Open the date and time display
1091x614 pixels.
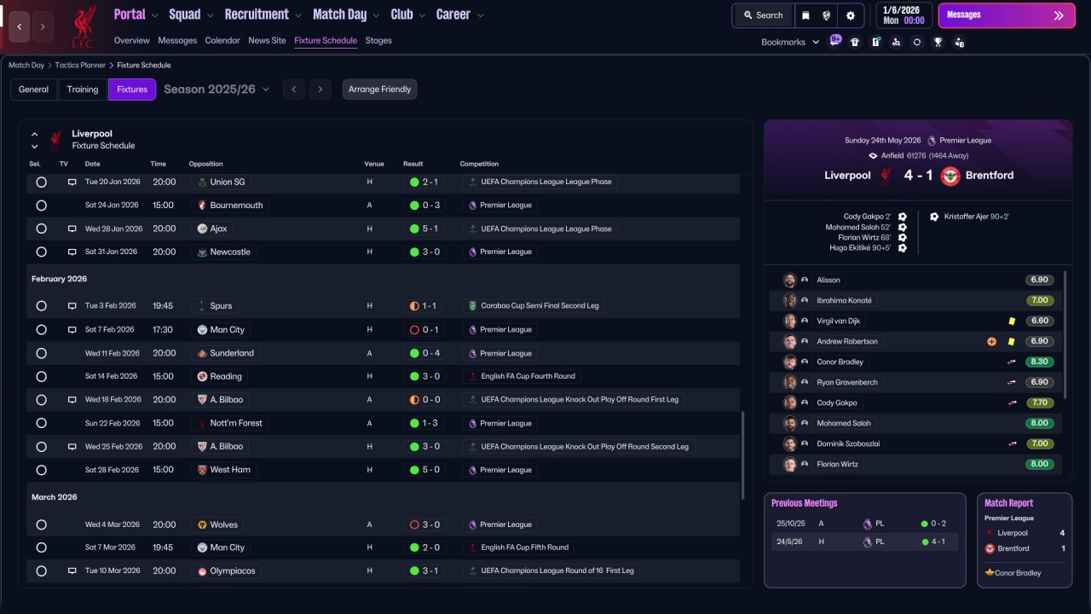903,15
